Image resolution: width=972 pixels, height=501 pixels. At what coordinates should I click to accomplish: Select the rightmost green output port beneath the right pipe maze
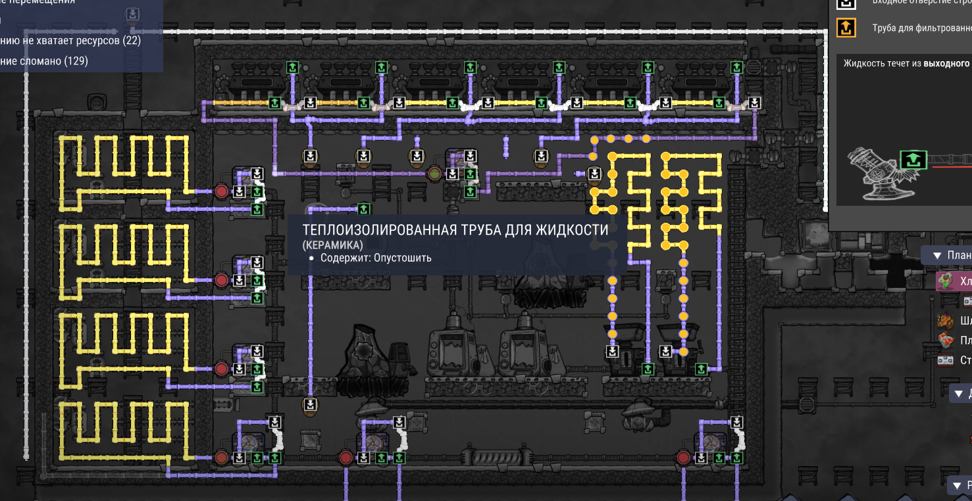tap(701, 369)
